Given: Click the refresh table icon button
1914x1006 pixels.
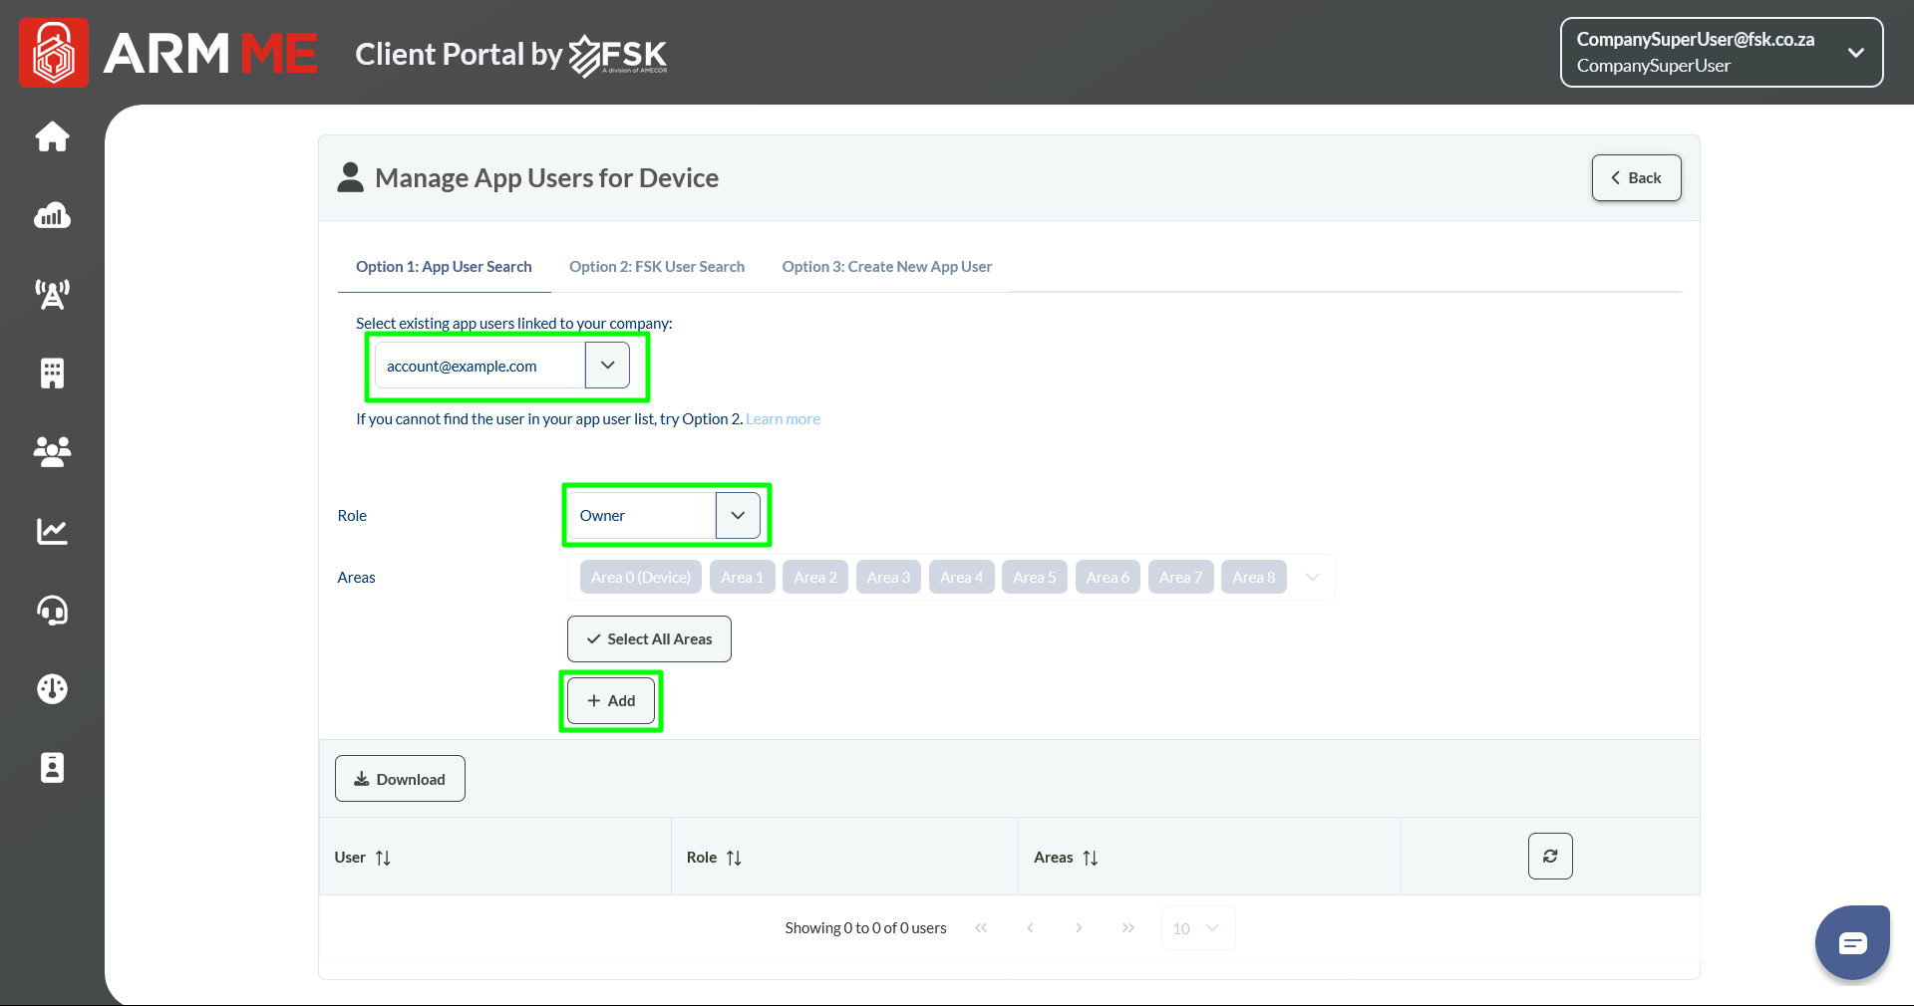Looking at the screenshot, I should coord(1550,857).
